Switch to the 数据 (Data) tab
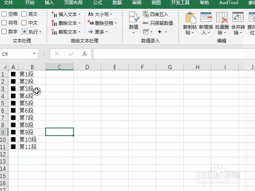 click(117, 3)
